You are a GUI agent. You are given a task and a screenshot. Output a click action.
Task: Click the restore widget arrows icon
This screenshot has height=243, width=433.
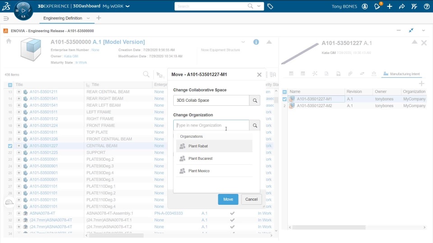[411, 30]
